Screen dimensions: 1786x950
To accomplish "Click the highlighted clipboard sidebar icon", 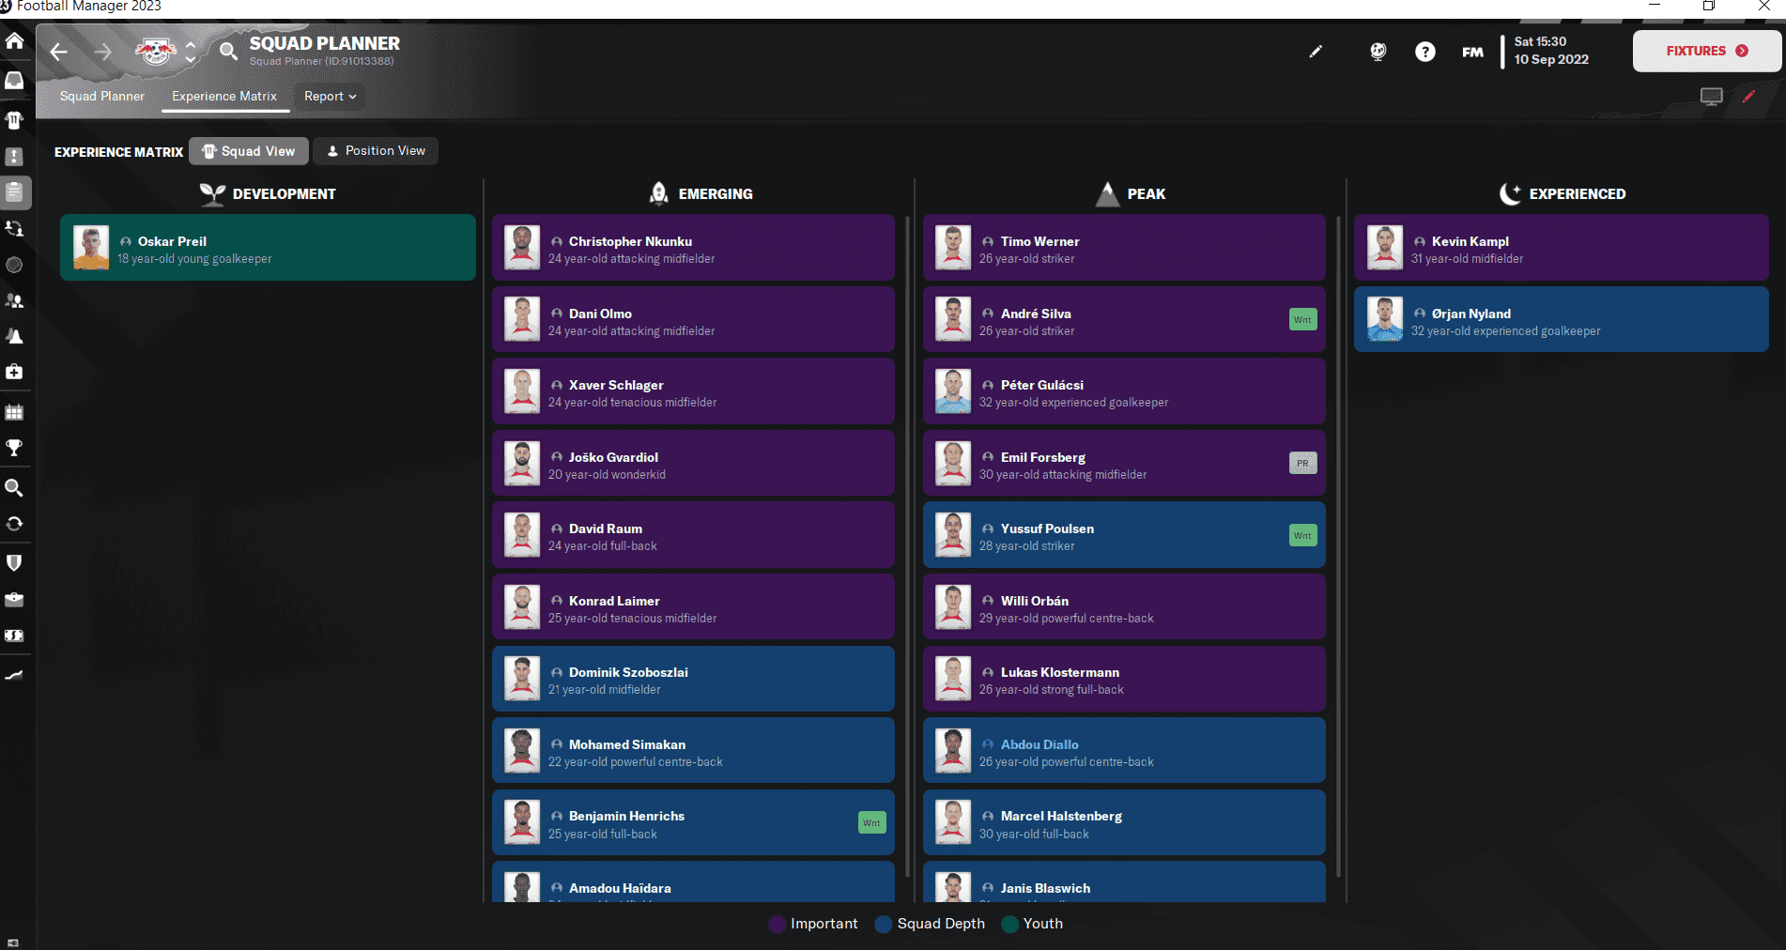I will (x=15, y=192).
